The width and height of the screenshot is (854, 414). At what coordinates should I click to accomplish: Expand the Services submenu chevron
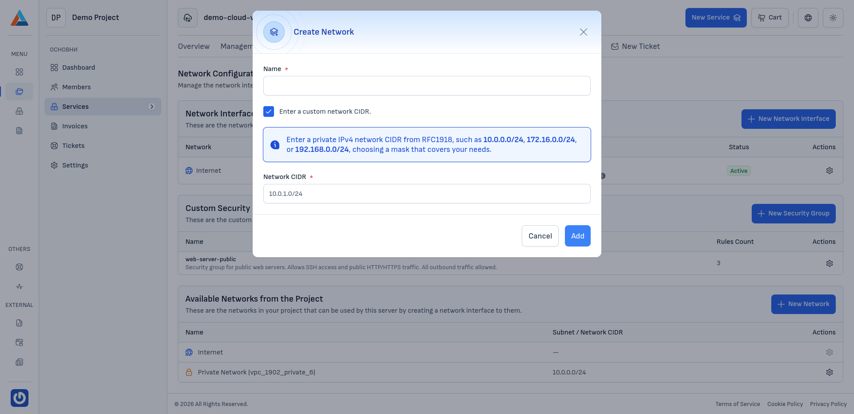tap(152, 107)
